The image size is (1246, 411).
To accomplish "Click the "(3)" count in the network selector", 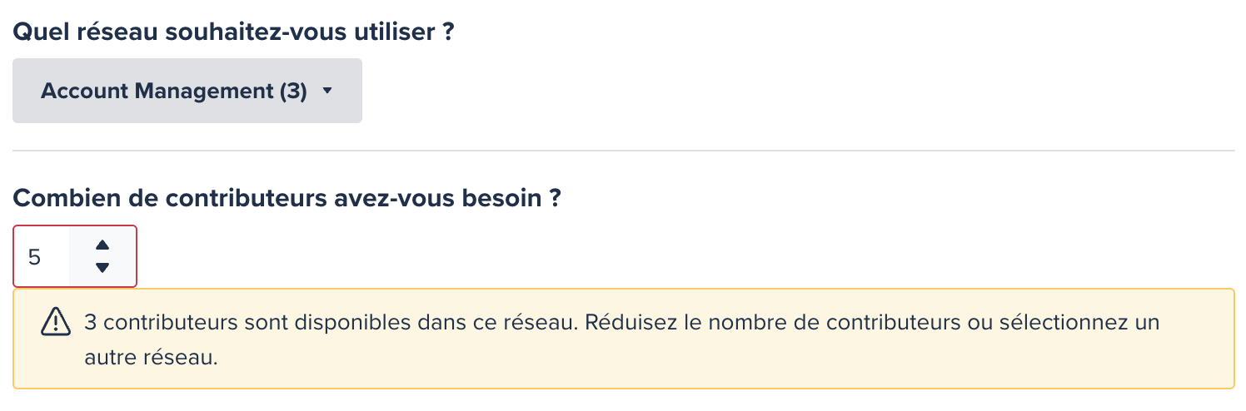I will pyautogui.click(x=293, y=91).
